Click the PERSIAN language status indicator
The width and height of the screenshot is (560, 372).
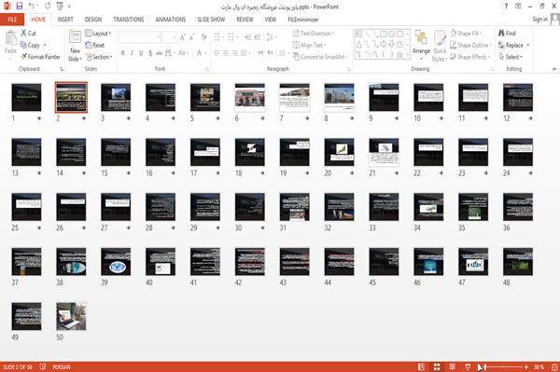point(62,367)
